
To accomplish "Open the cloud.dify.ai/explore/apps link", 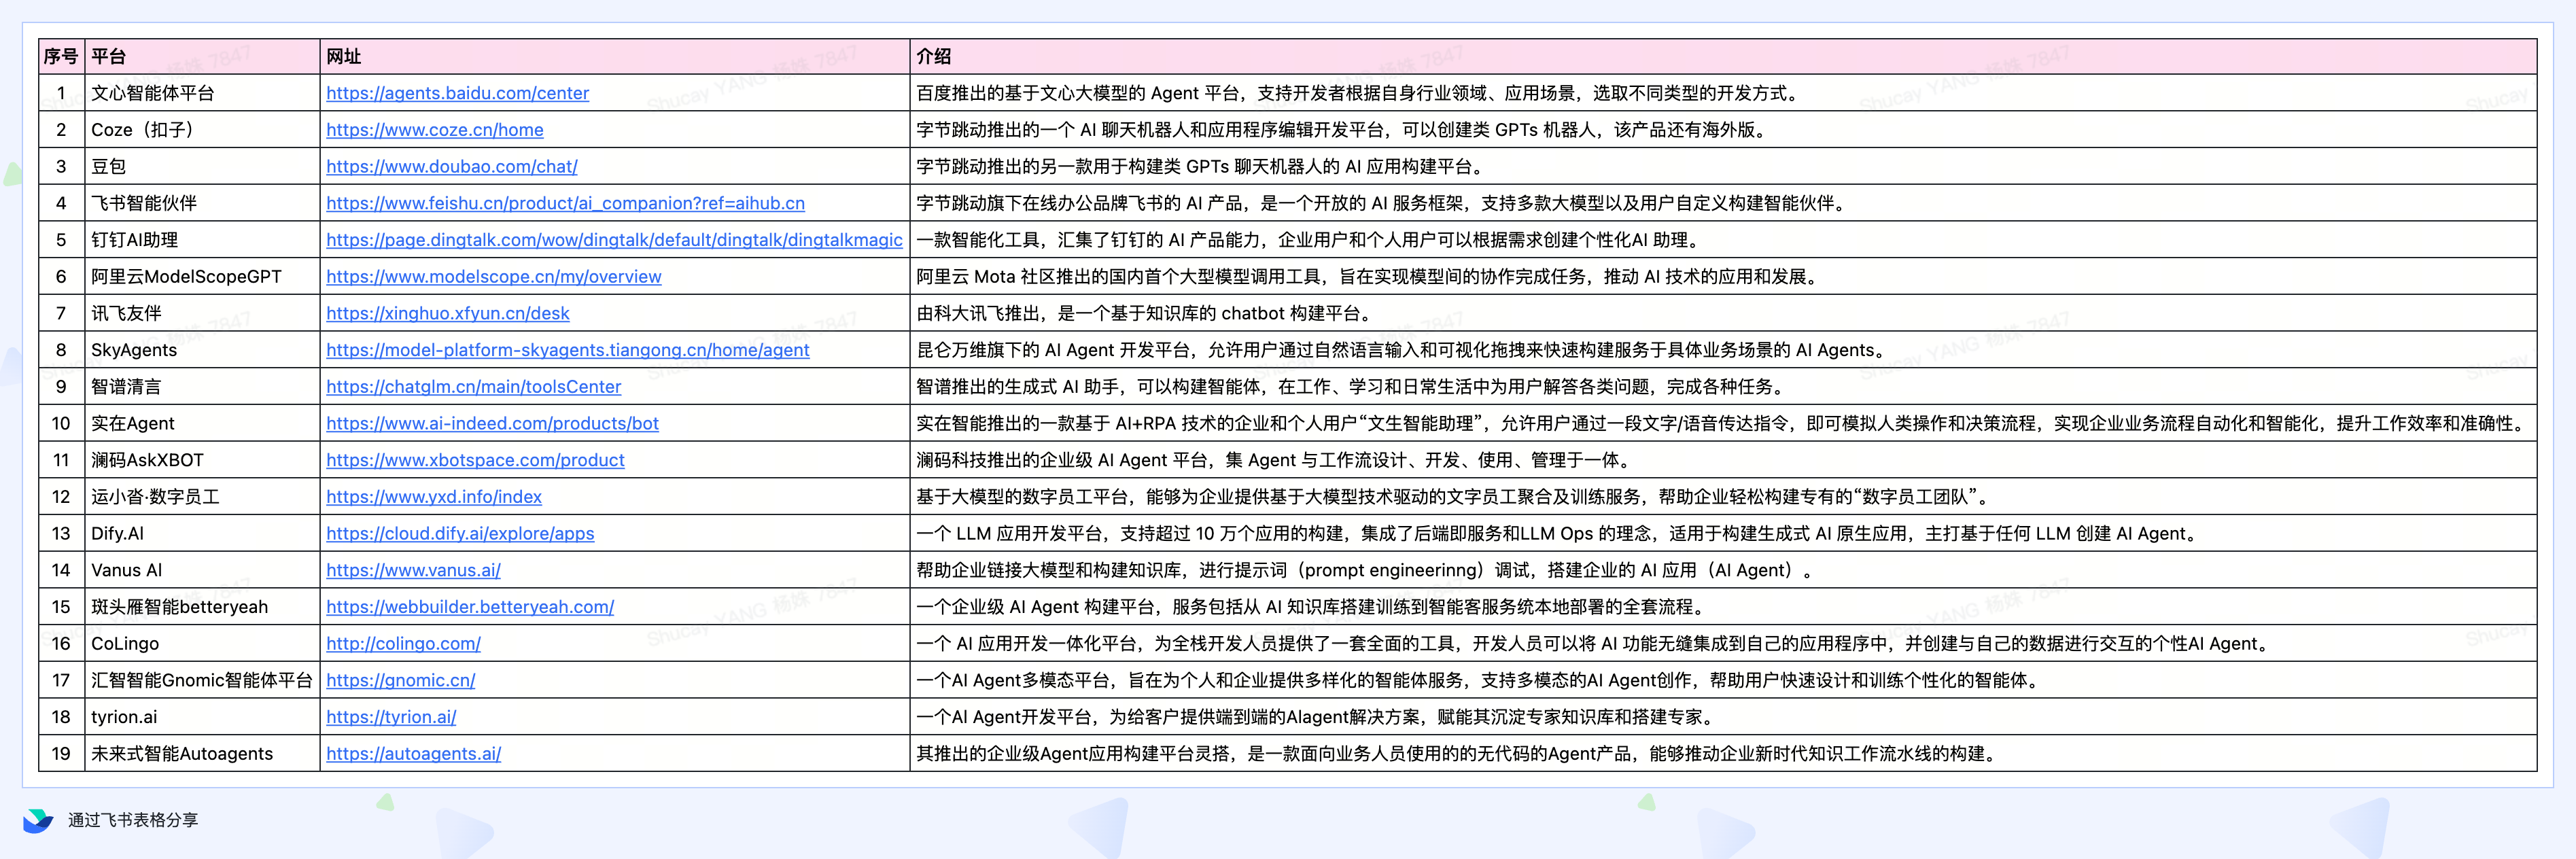I will [460, 533].
